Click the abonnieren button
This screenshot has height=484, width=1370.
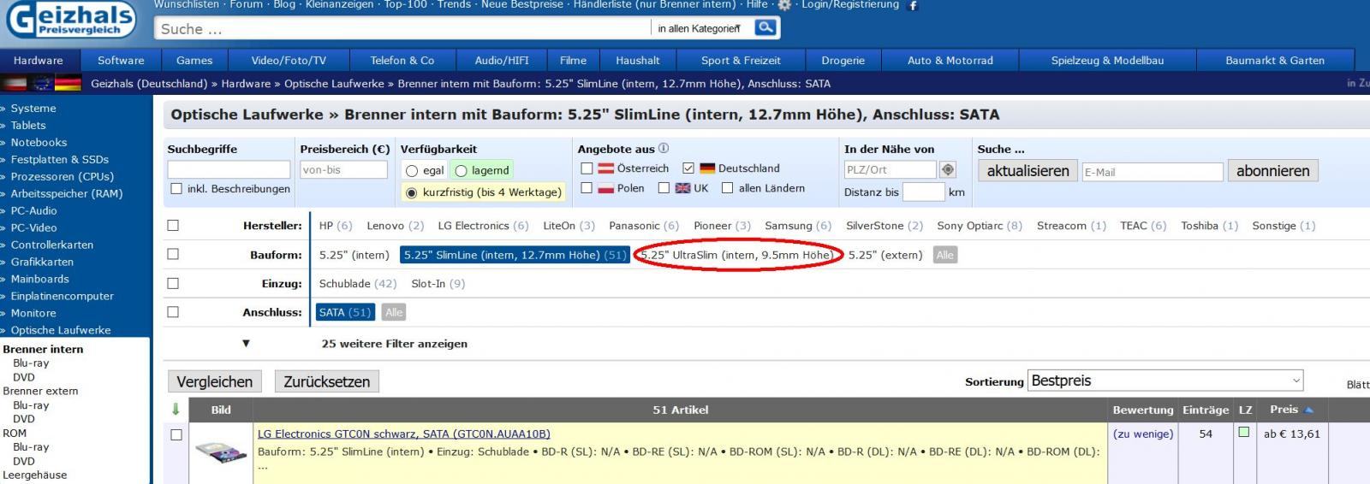(x=1272, y=171)
